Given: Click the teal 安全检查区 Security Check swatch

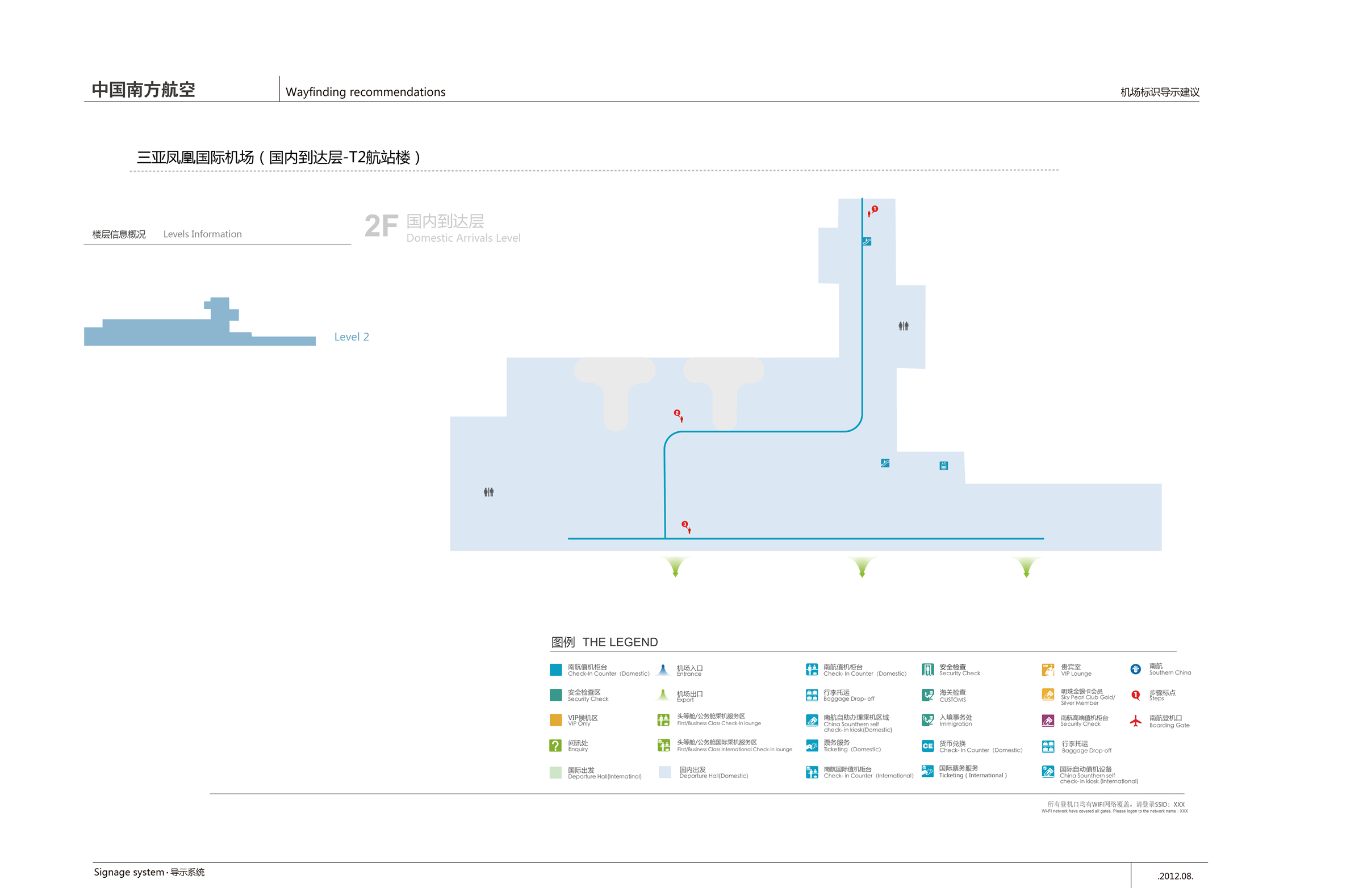Looking at the screenshot, I should (x=555, y=695).
